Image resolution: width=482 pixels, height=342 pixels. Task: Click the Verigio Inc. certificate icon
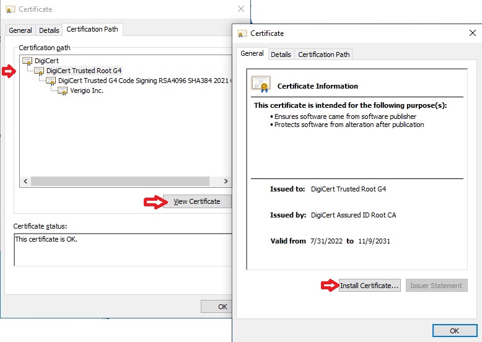(x=63, y=91)
